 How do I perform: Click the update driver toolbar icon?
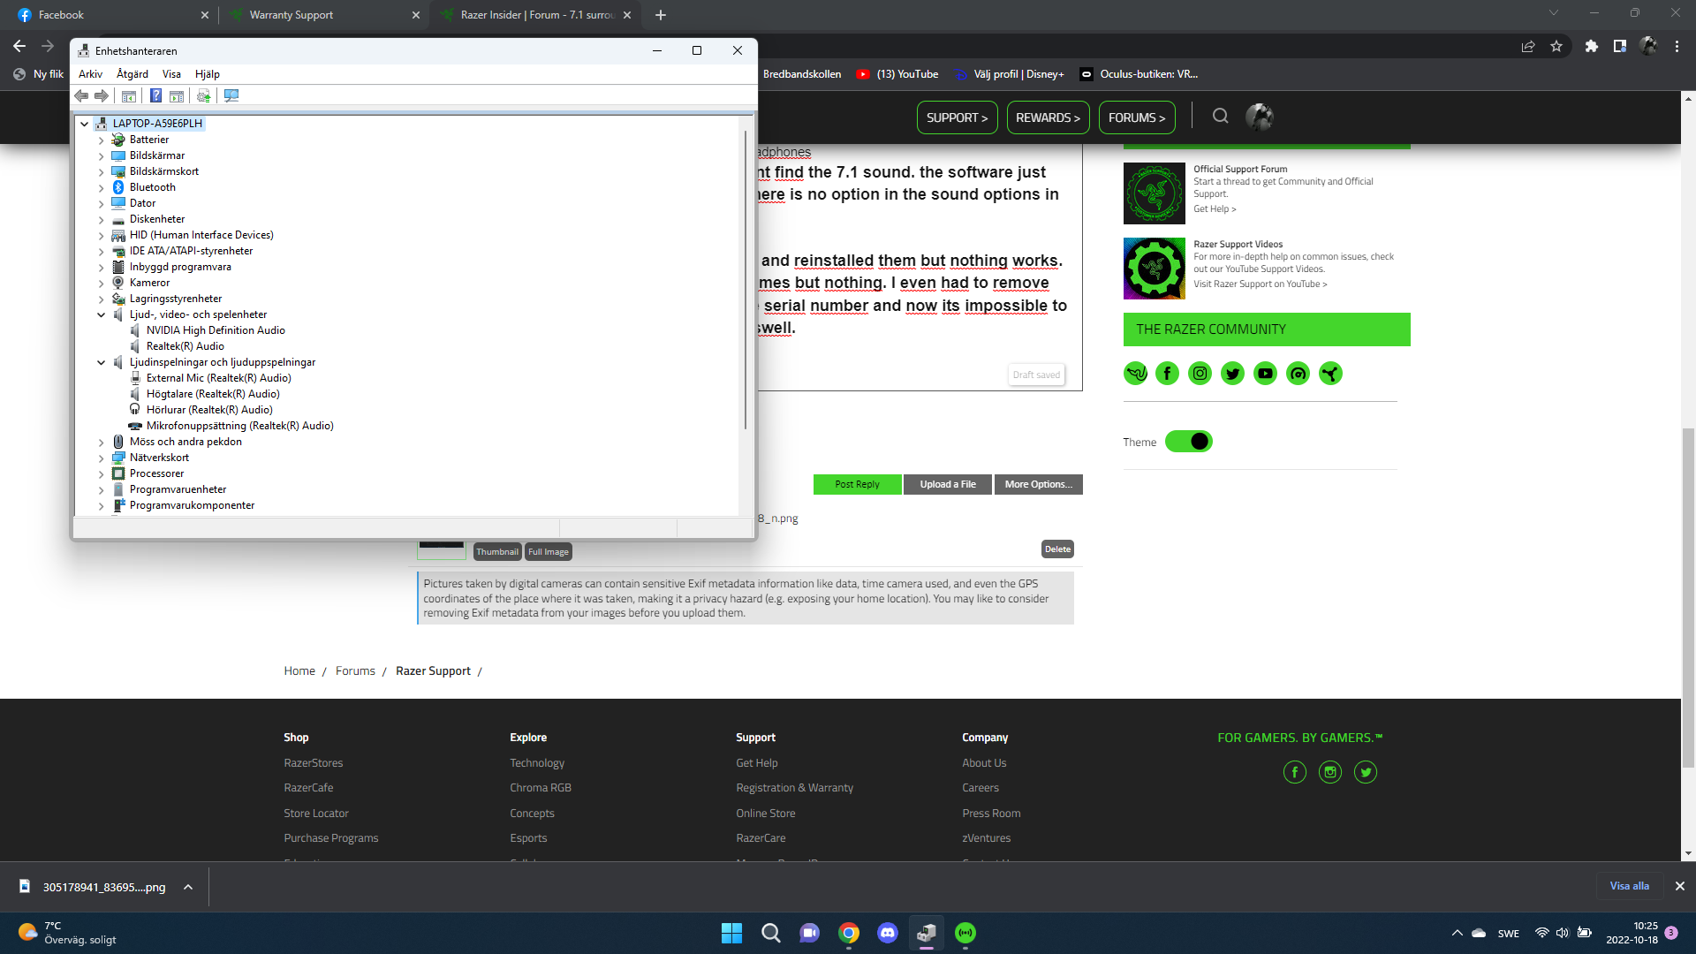(204, 95)
